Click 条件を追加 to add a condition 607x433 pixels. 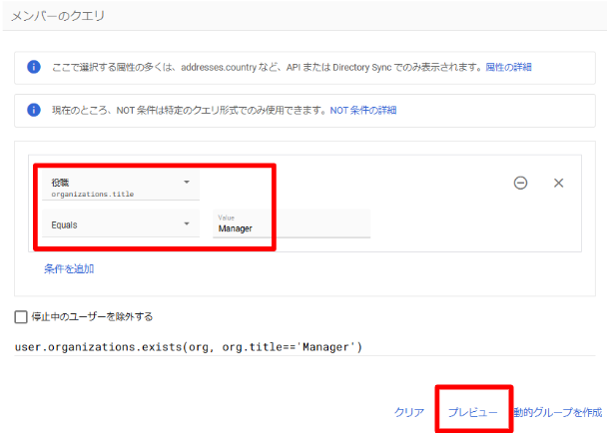[69, 269]
